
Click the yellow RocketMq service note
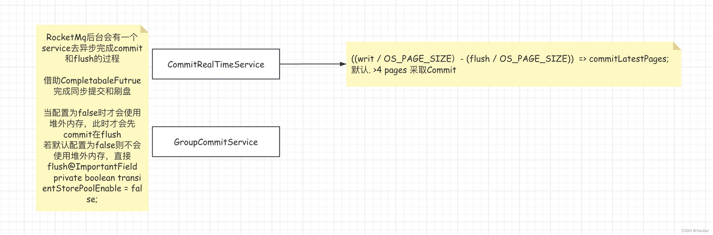(x=92, y=118)
